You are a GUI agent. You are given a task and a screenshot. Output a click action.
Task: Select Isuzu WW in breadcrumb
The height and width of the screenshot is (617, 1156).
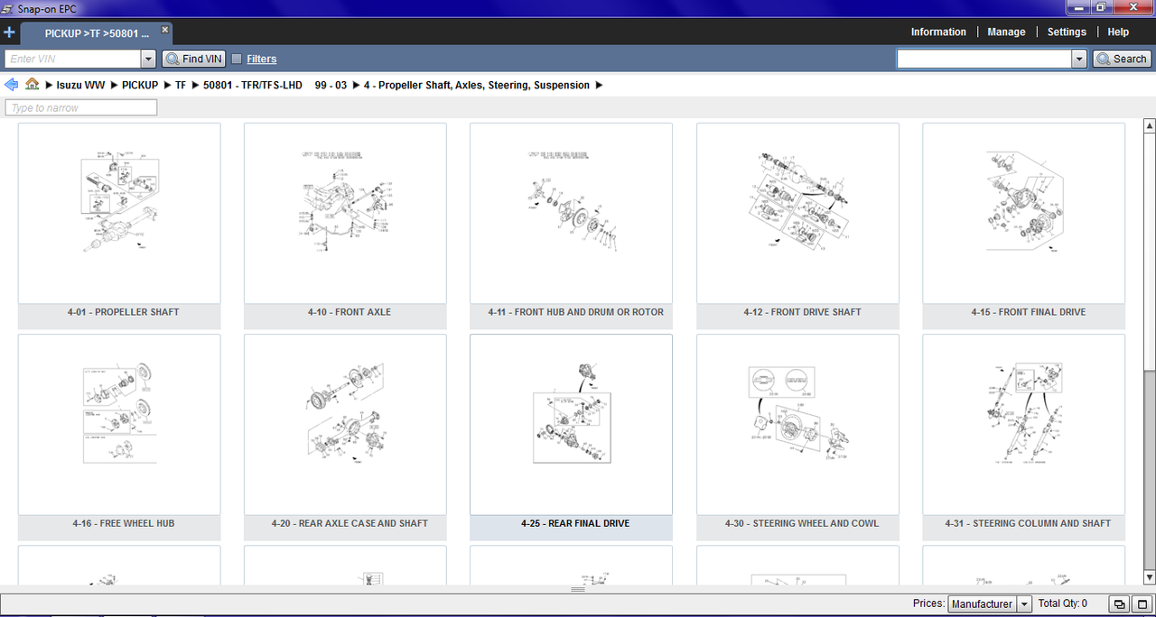coord(80,86)
